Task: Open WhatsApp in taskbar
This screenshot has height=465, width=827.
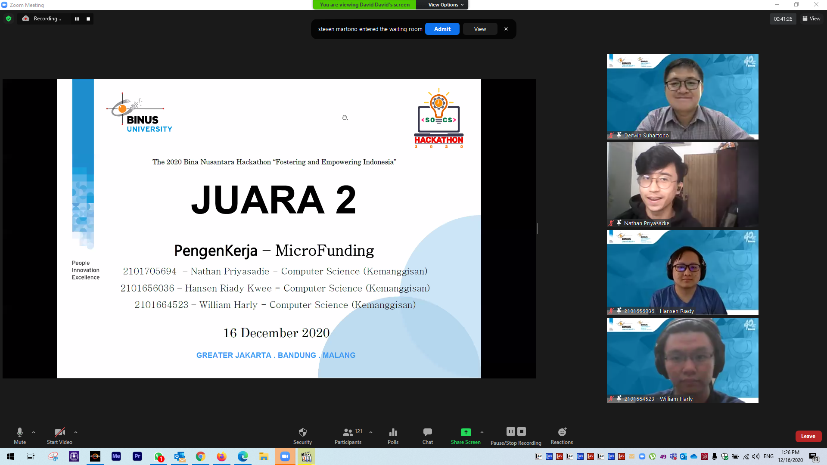Action: point(159,456)
